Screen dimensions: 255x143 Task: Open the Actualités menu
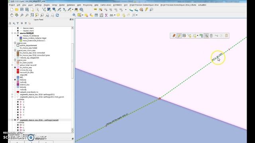tap(202, 5)
